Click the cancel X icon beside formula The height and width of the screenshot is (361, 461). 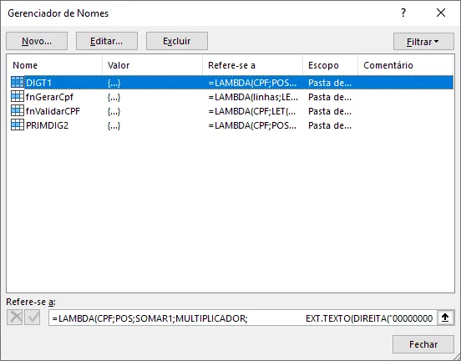pyautogui.click(x=15, y=318)
